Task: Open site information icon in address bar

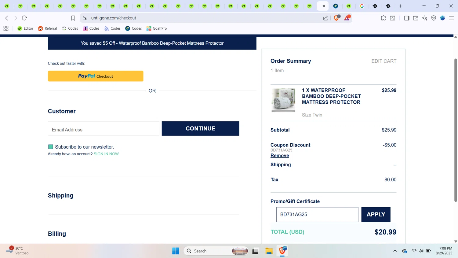Action: pyautogui.click(x=85, y=18)
